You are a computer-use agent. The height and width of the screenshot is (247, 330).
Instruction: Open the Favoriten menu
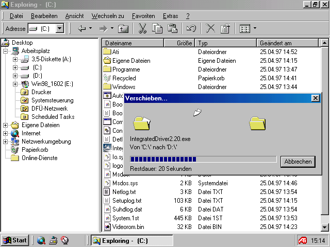[x=143, y=16]
